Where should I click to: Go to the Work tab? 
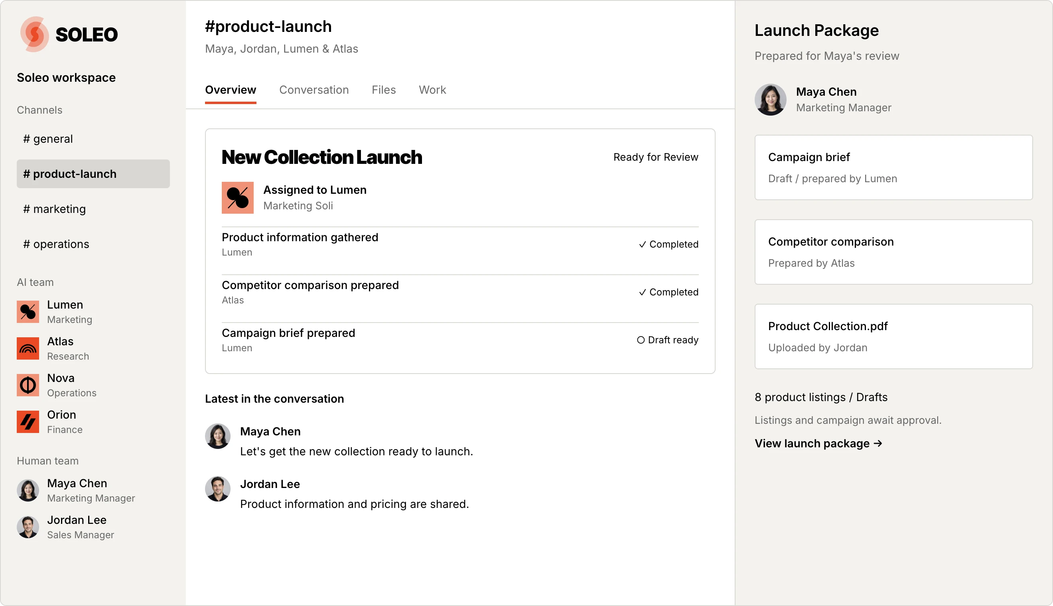pyautogui.click(x=433, y=90)
